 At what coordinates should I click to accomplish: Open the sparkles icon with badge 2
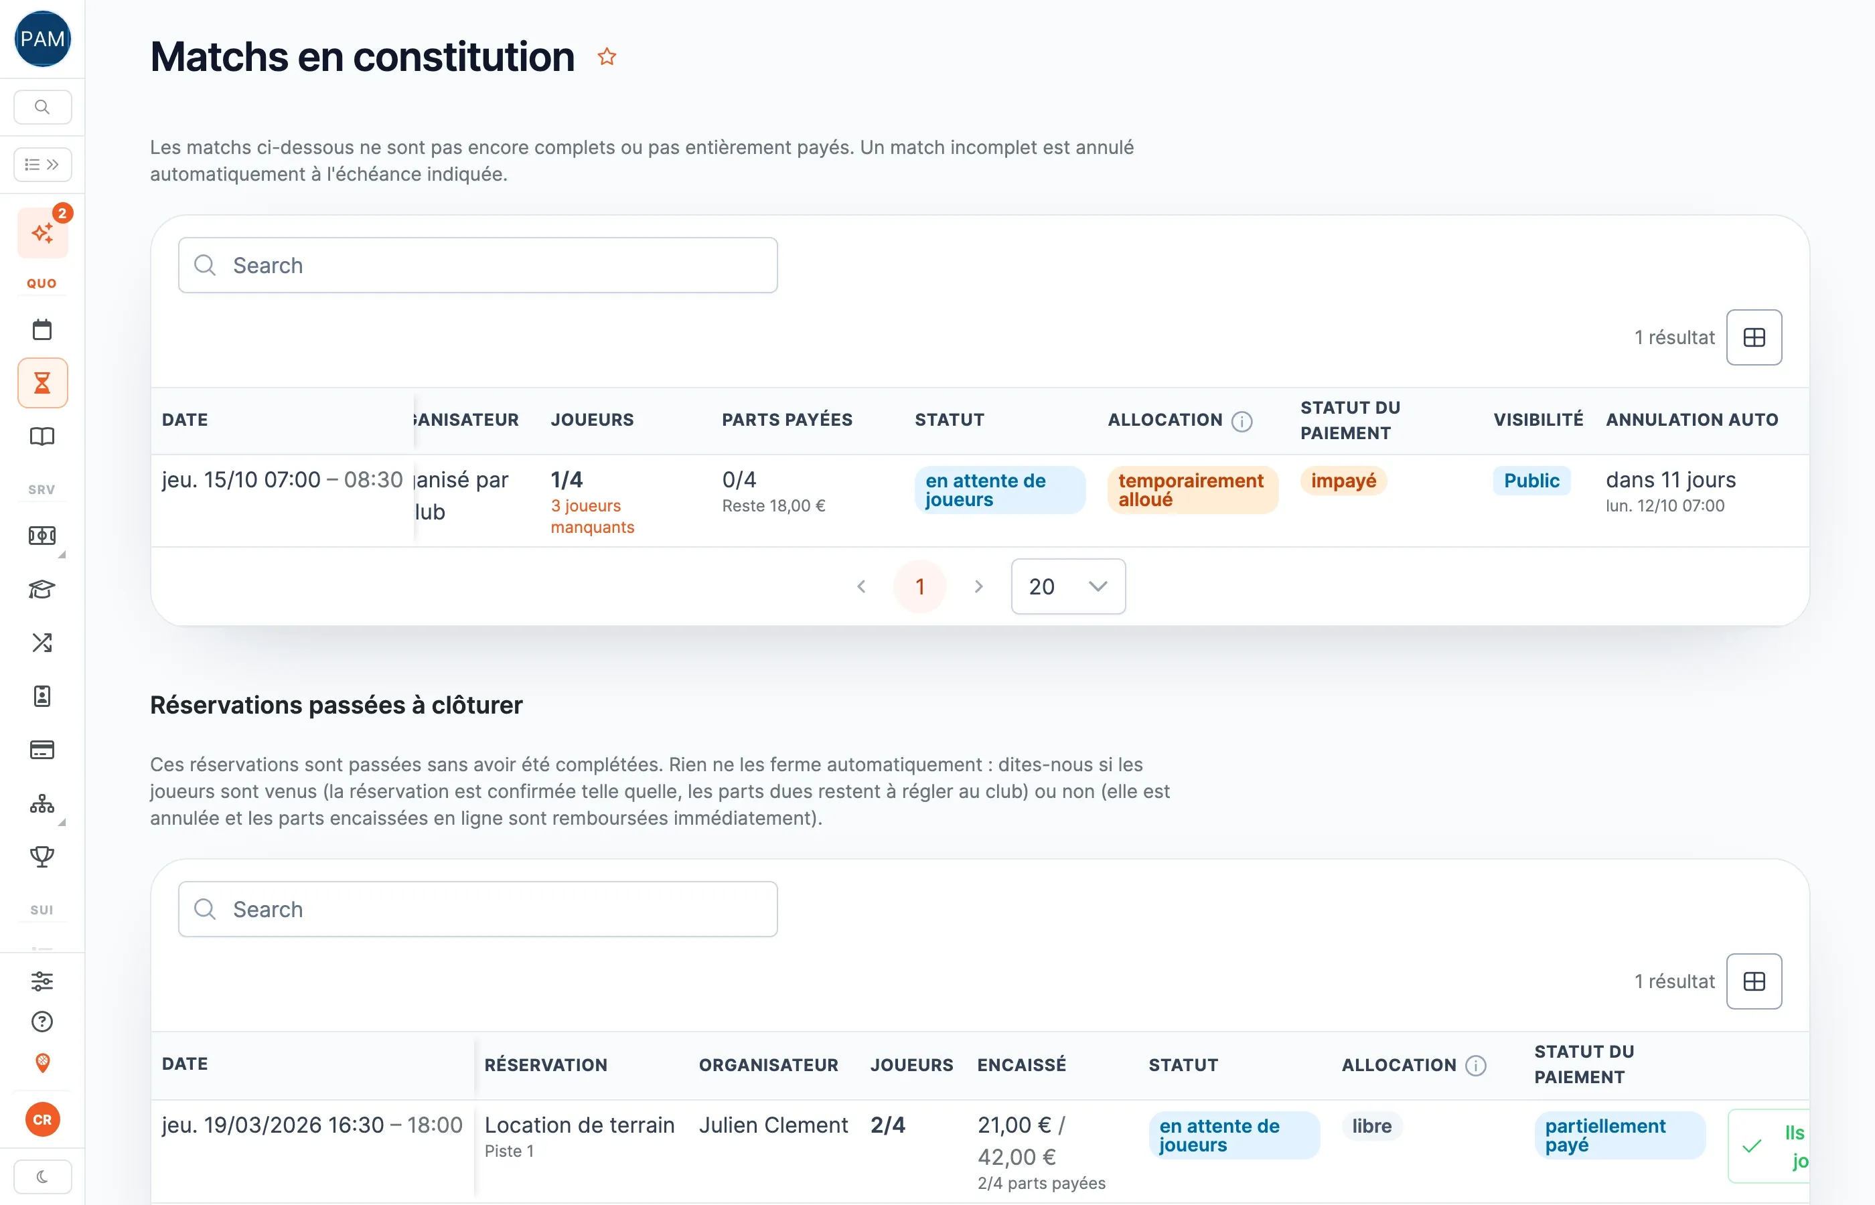click(x=42, y=233)
